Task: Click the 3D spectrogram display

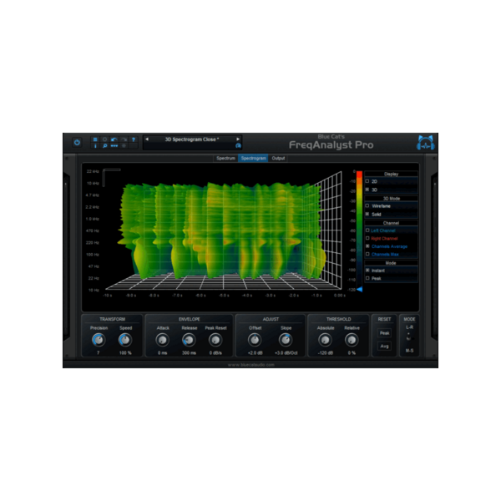Action: click(x=222, y=230)
